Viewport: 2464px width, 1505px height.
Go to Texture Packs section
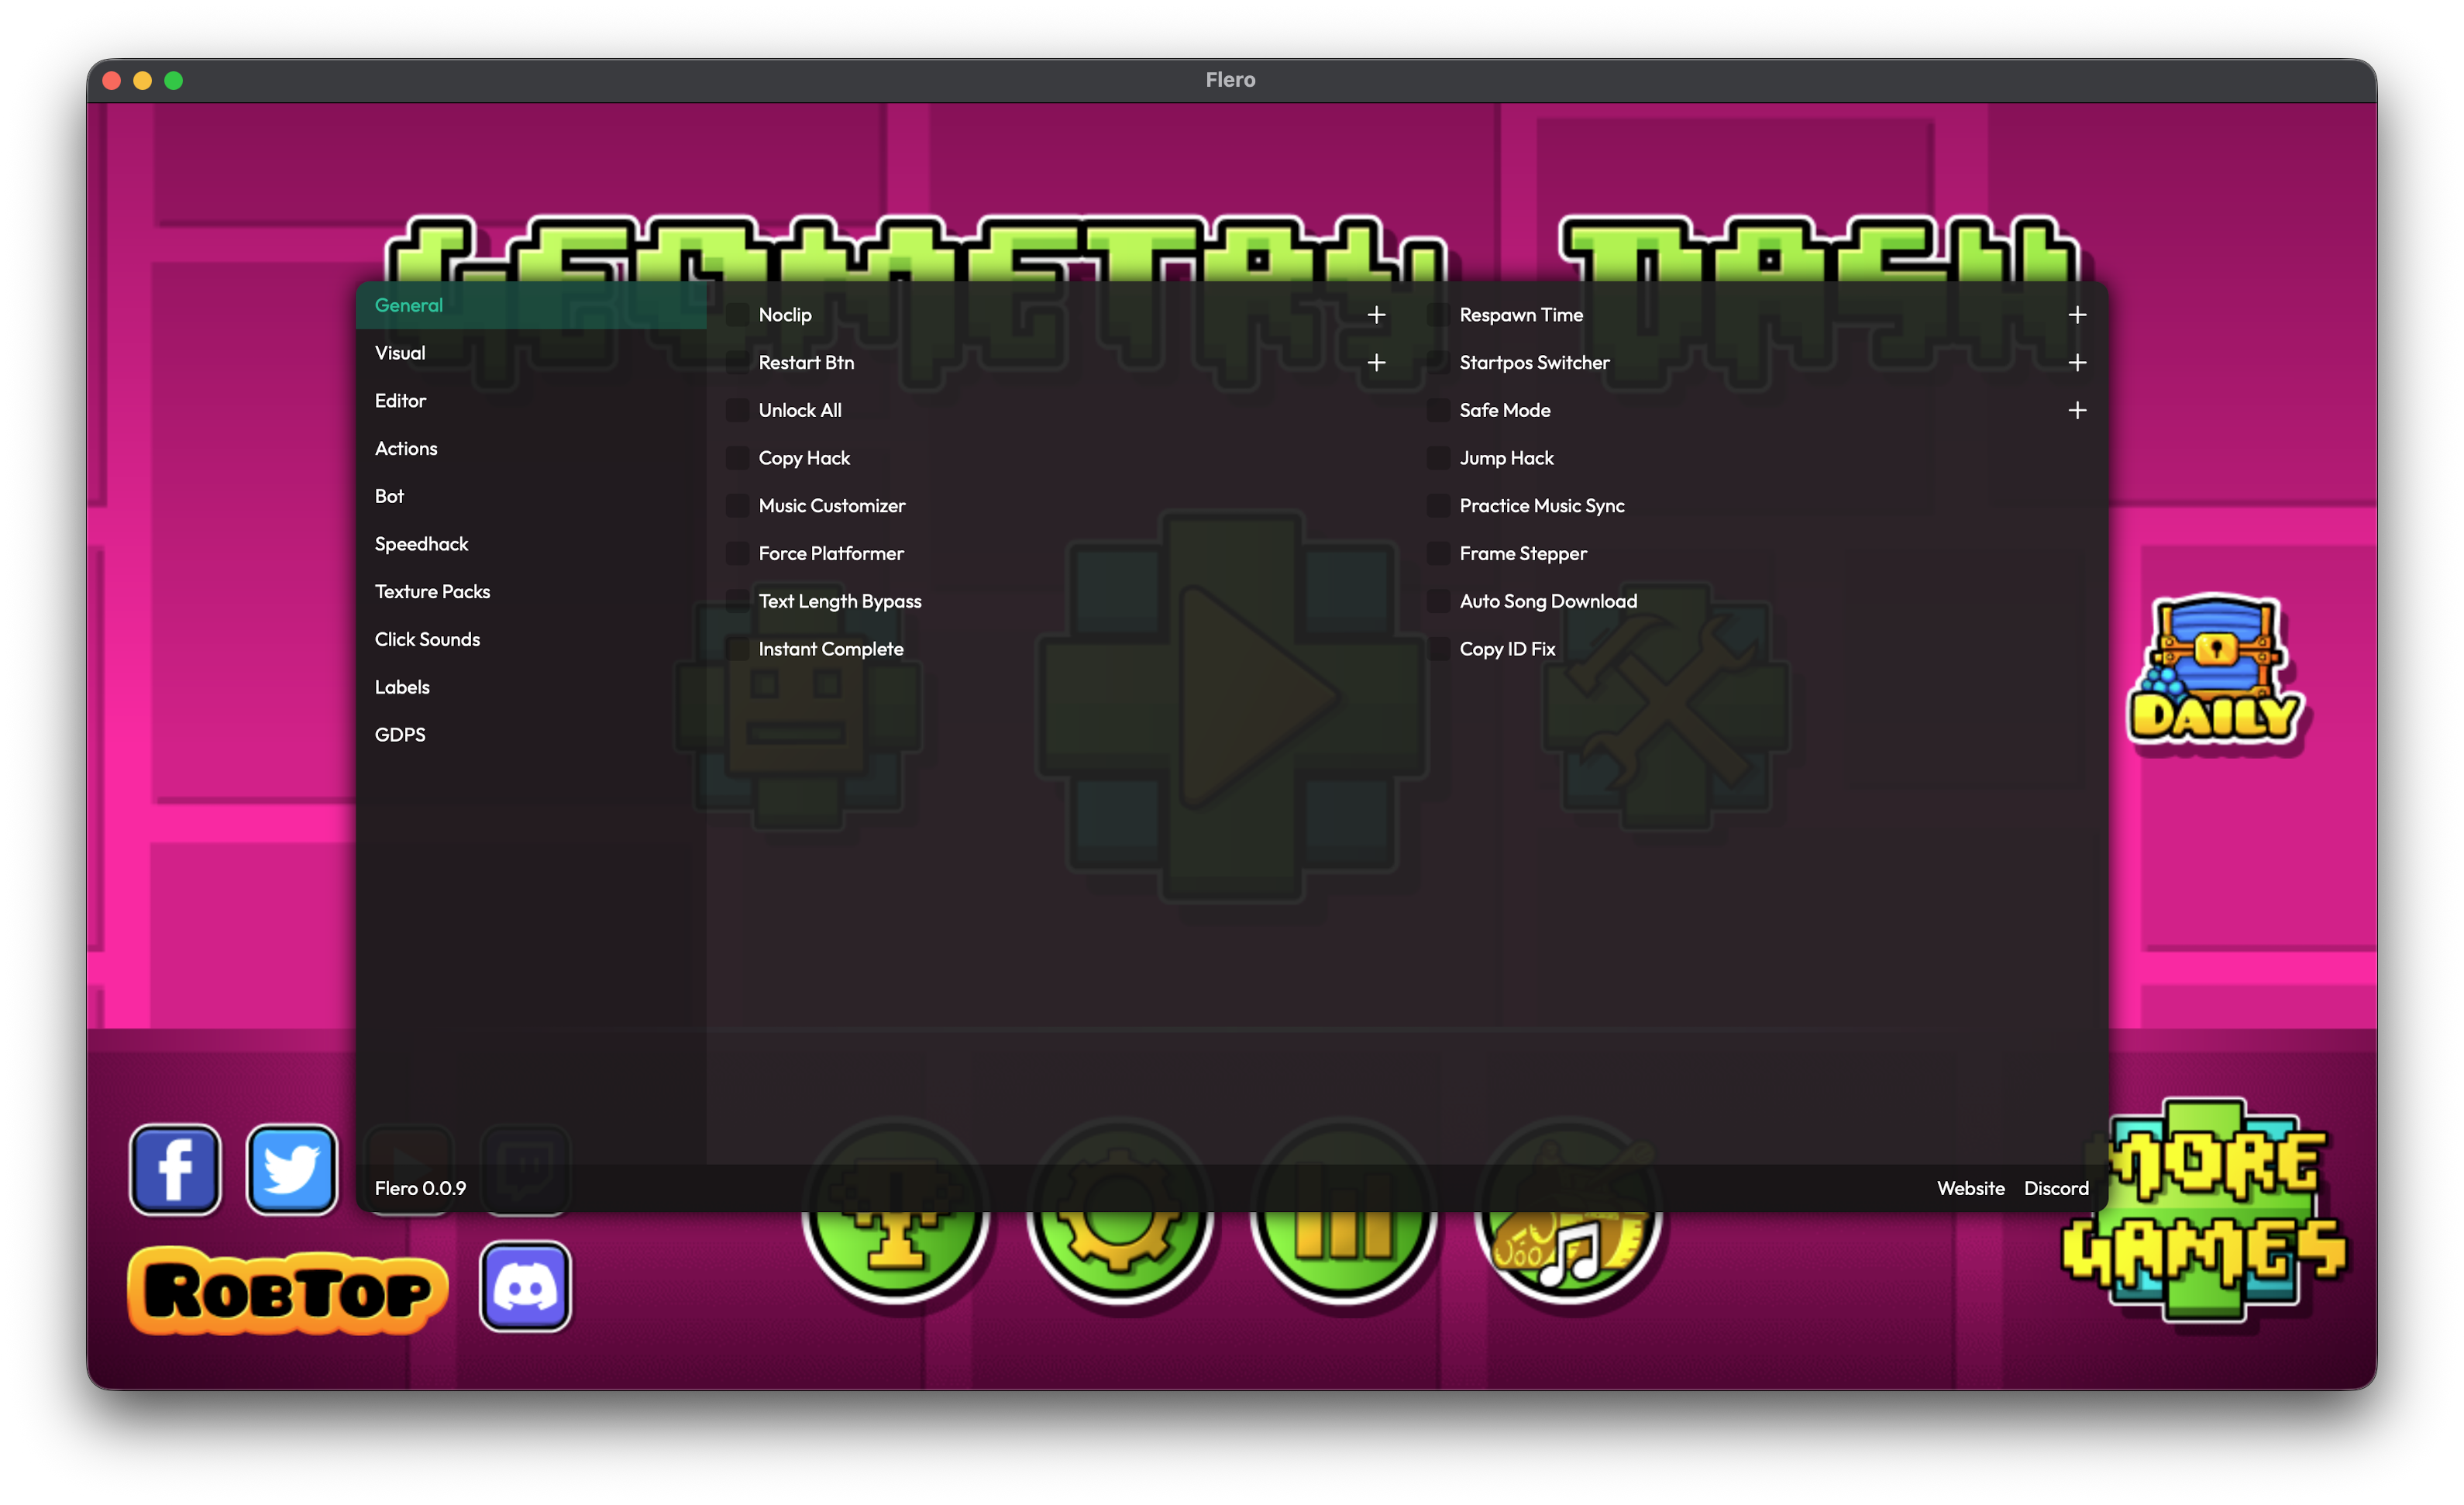(531, 592)
